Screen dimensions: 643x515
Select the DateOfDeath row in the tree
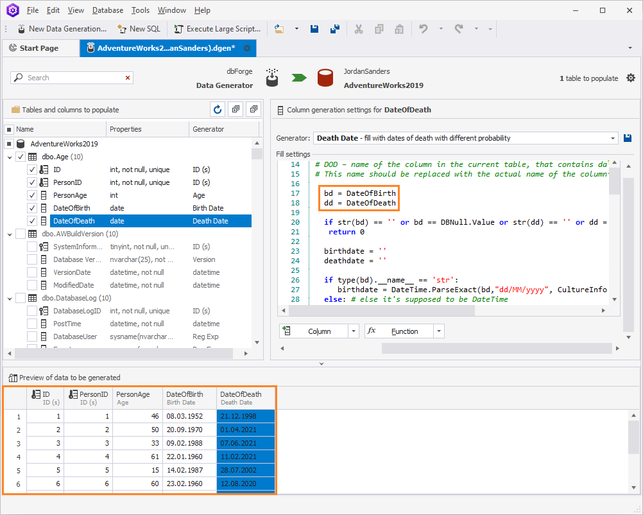151,221
